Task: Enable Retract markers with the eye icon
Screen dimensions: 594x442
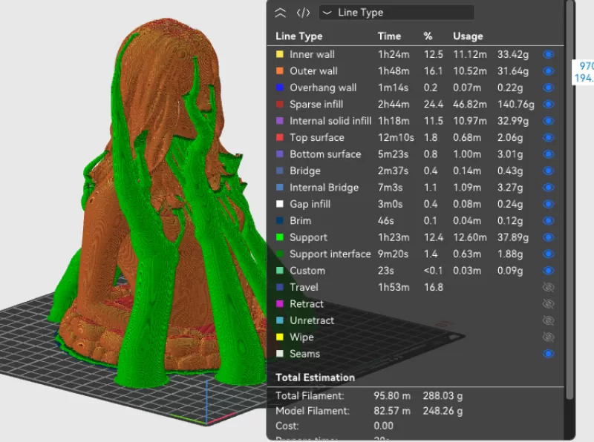Action: click(548, 303)
